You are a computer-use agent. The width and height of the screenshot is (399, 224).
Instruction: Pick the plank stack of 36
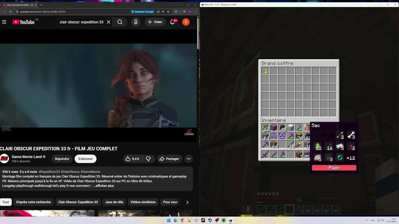coord(299,136)
